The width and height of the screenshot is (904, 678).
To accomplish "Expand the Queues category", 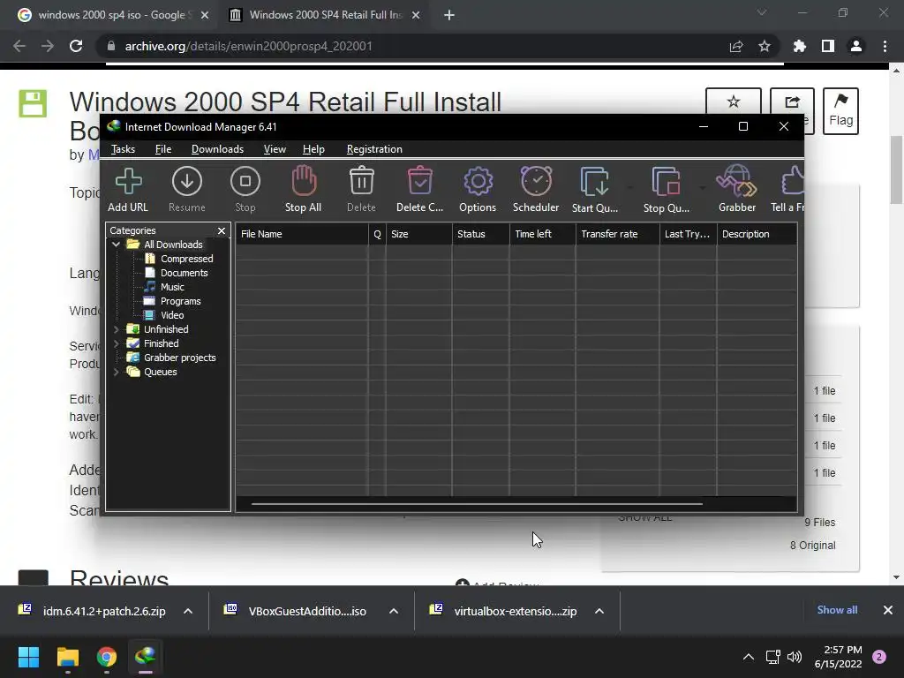I will tap(116, 372).
